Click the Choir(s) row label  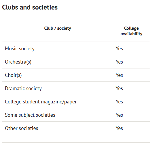[13, 75]
